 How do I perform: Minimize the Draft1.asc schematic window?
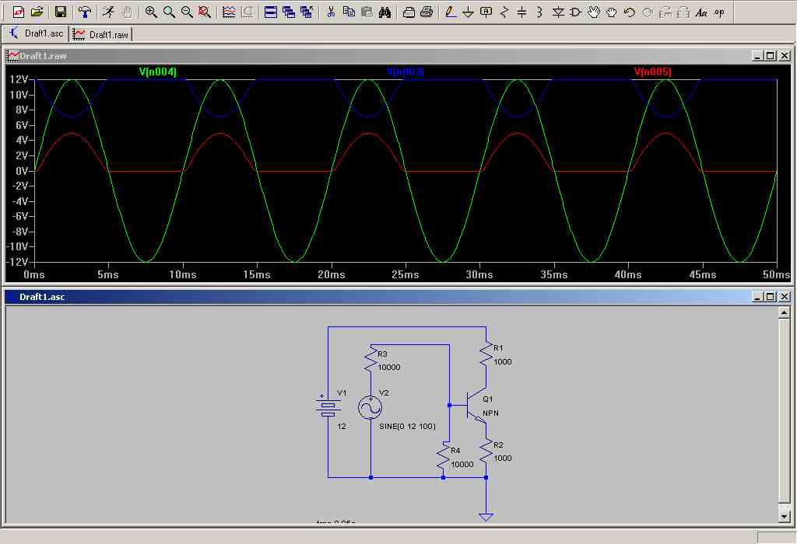click(x=757, y=297)
